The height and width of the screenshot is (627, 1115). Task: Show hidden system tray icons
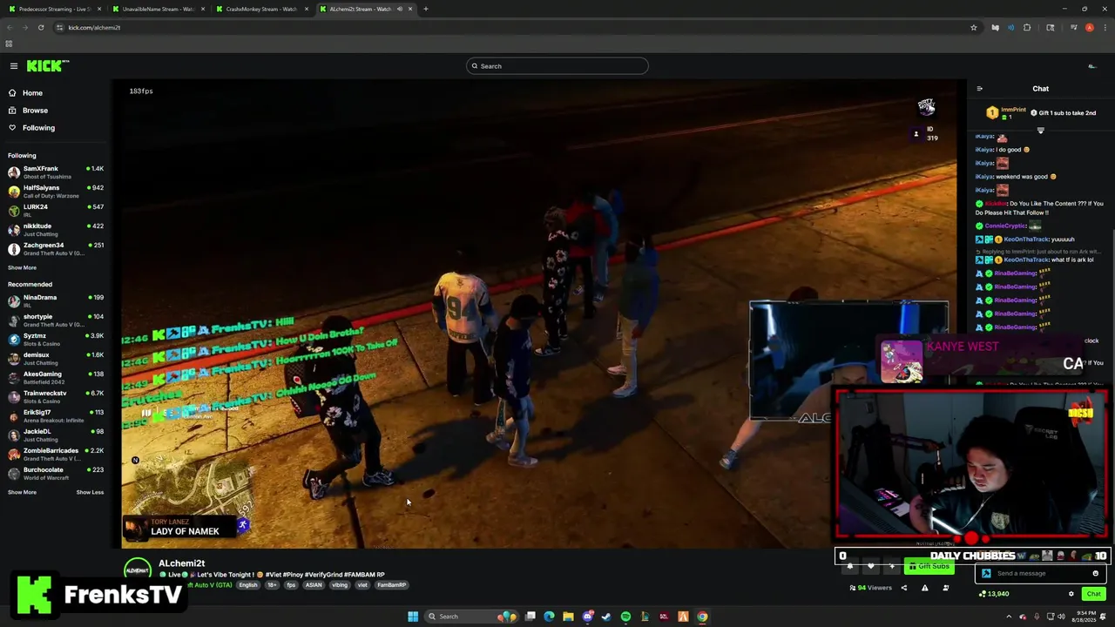point(1010,617)
